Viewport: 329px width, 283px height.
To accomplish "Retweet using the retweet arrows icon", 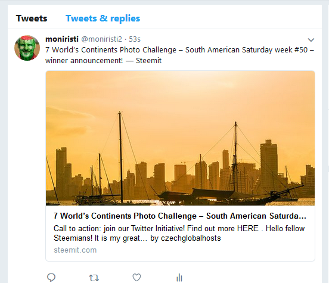I will pyautogui.click(x=94, y=278).
